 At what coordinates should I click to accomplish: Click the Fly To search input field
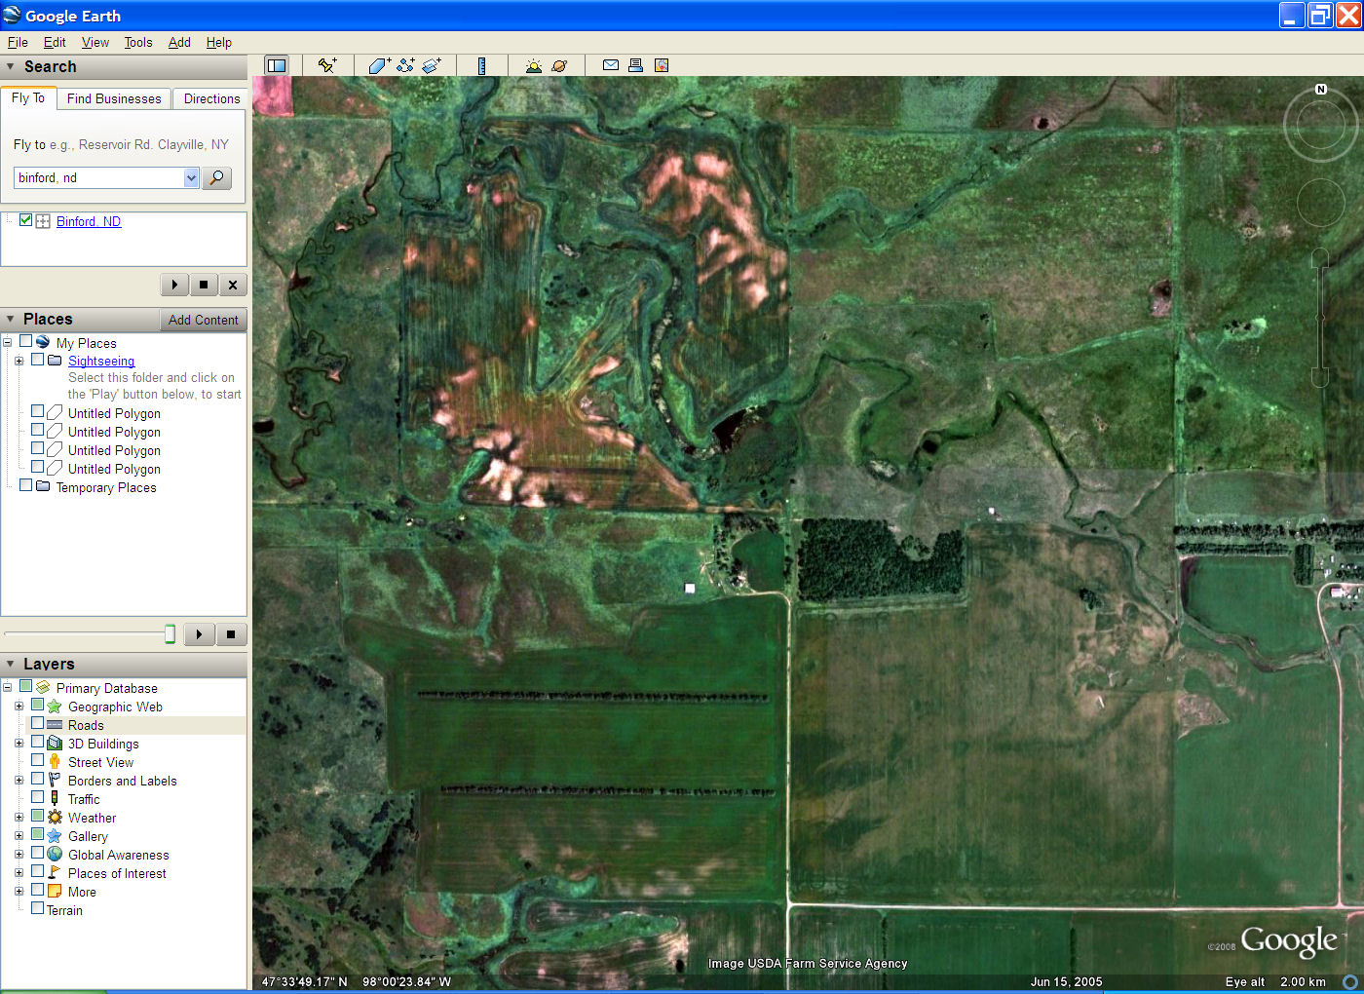(x=98, y=177)
